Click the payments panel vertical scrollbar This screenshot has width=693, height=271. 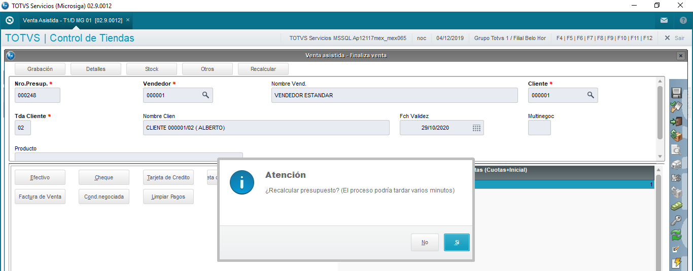(659, 222)
